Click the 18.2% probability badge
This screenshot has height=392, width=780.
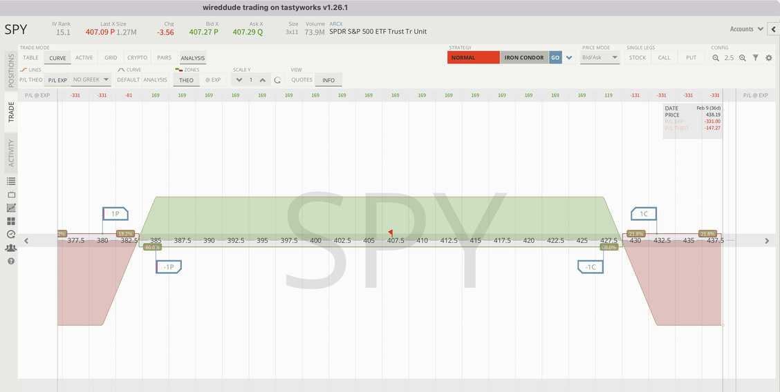click(x=125, y=233)
